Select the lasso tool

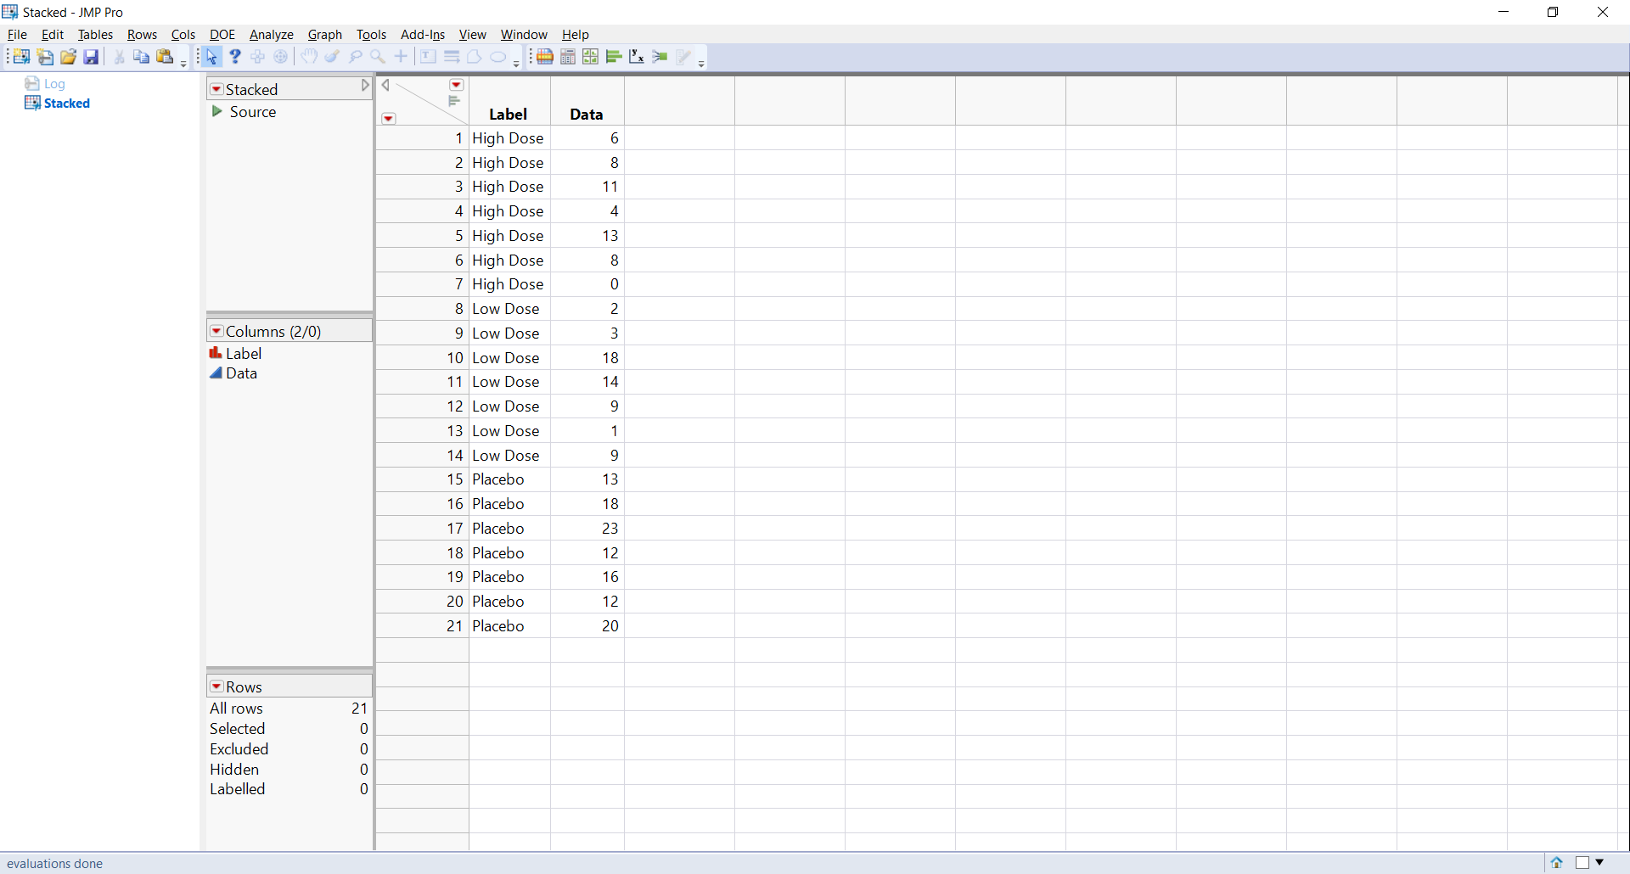(356, 56)
